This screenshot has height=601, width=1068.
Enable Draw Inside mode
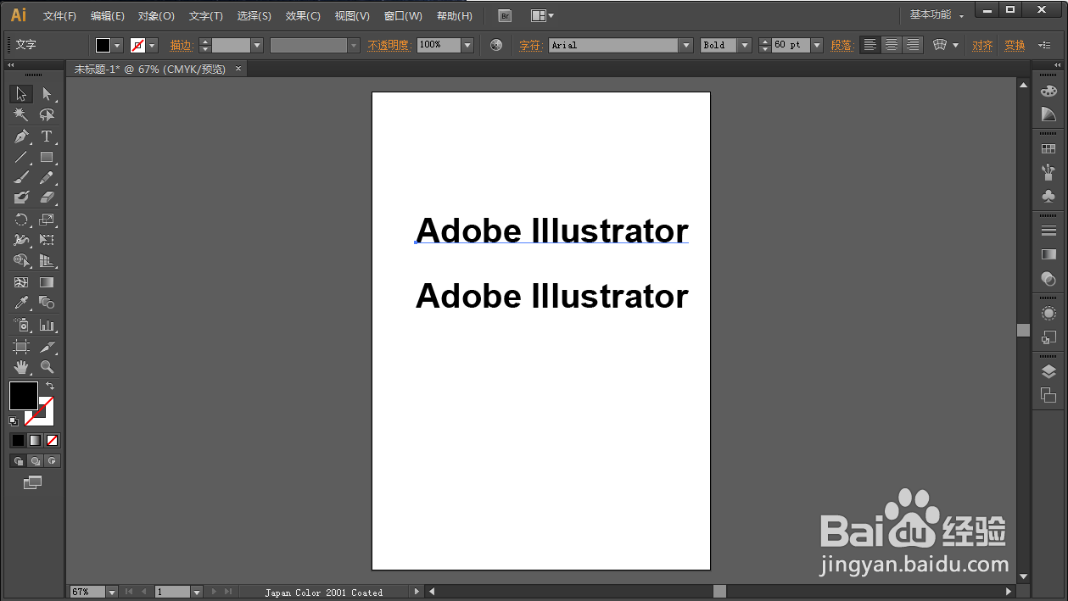[x=52, y=461]
